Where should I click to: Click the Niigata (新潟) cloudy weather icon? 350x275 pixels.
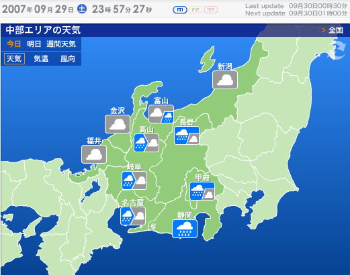[x=225, y=80]
